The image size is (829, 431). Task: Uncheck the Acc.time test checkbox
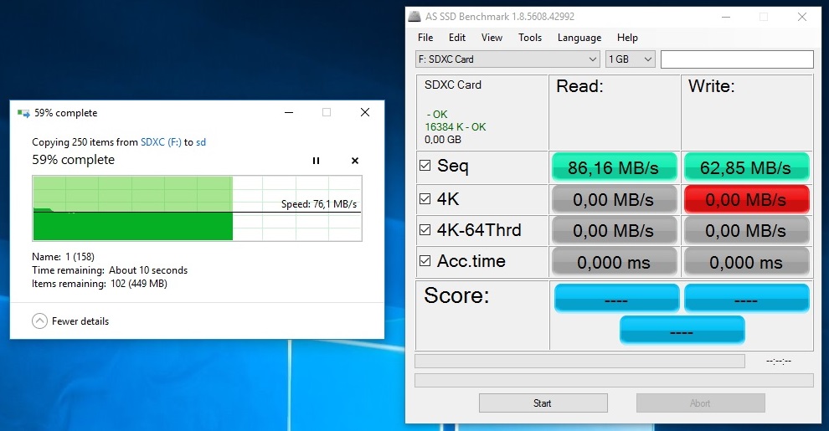(x=425, y=261)
